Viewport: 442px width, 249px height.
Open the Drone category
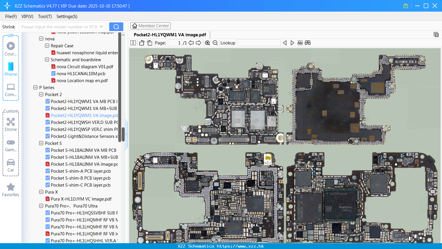tap(11, 124)
